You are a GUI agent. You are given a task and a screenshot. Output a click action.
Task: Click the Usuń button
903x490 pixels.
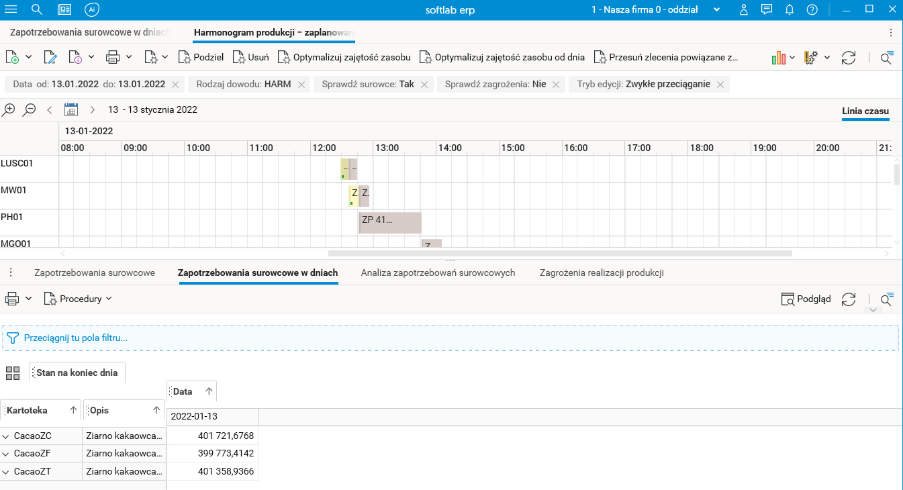250,58
